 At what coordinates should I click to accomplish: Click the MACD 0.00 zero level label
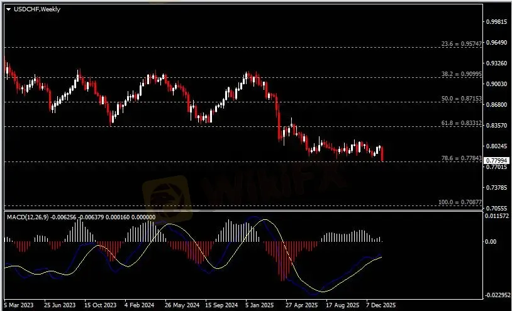[492, 241]
